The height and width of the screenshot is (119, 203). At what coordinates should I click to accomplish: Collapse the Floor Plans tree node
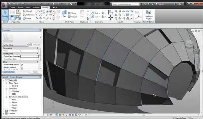[6, 83]
